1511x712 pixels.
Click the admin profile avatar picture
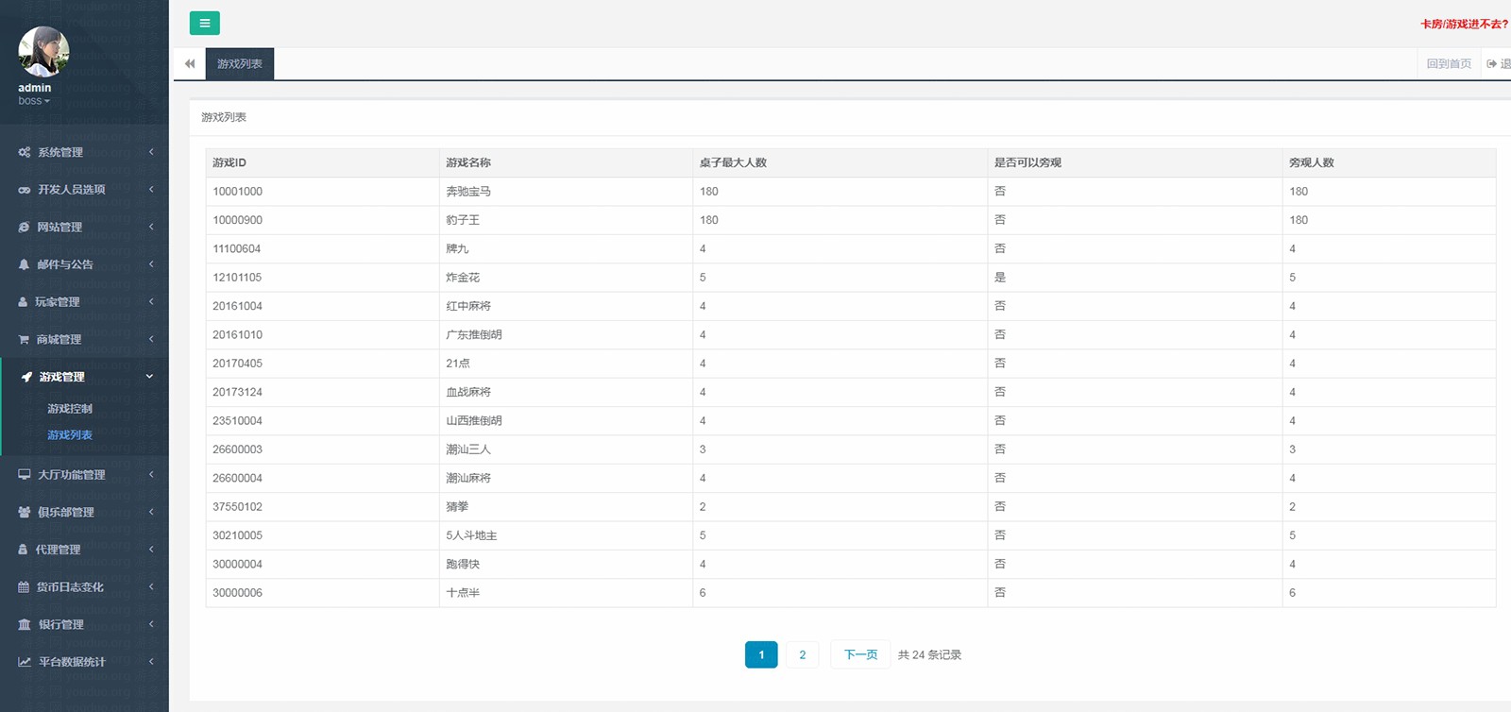point(43,51)
